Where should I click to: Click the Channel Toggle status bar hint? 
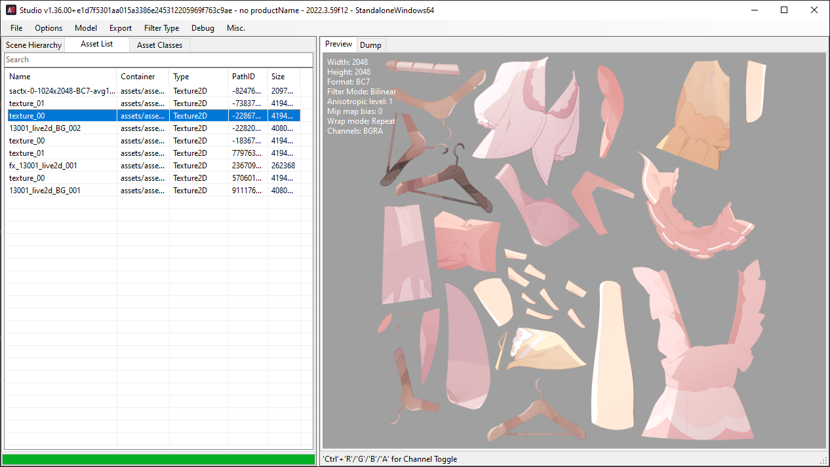pos(391,459)
